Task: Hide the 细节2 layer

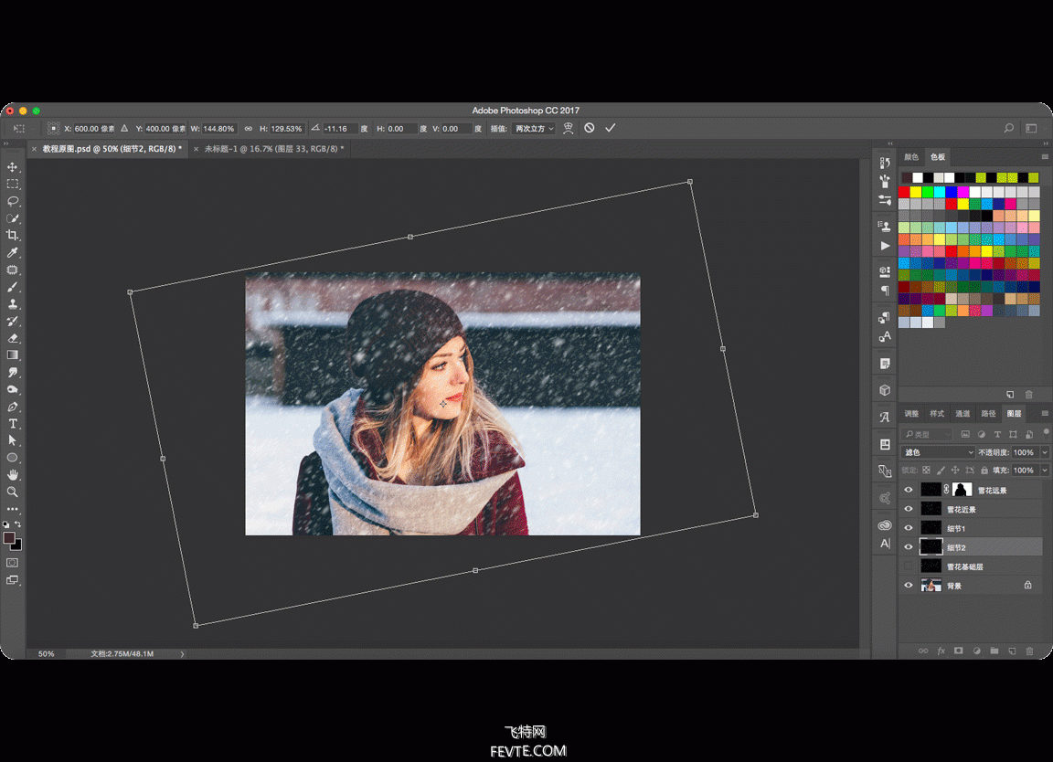Action: (909, 547)
